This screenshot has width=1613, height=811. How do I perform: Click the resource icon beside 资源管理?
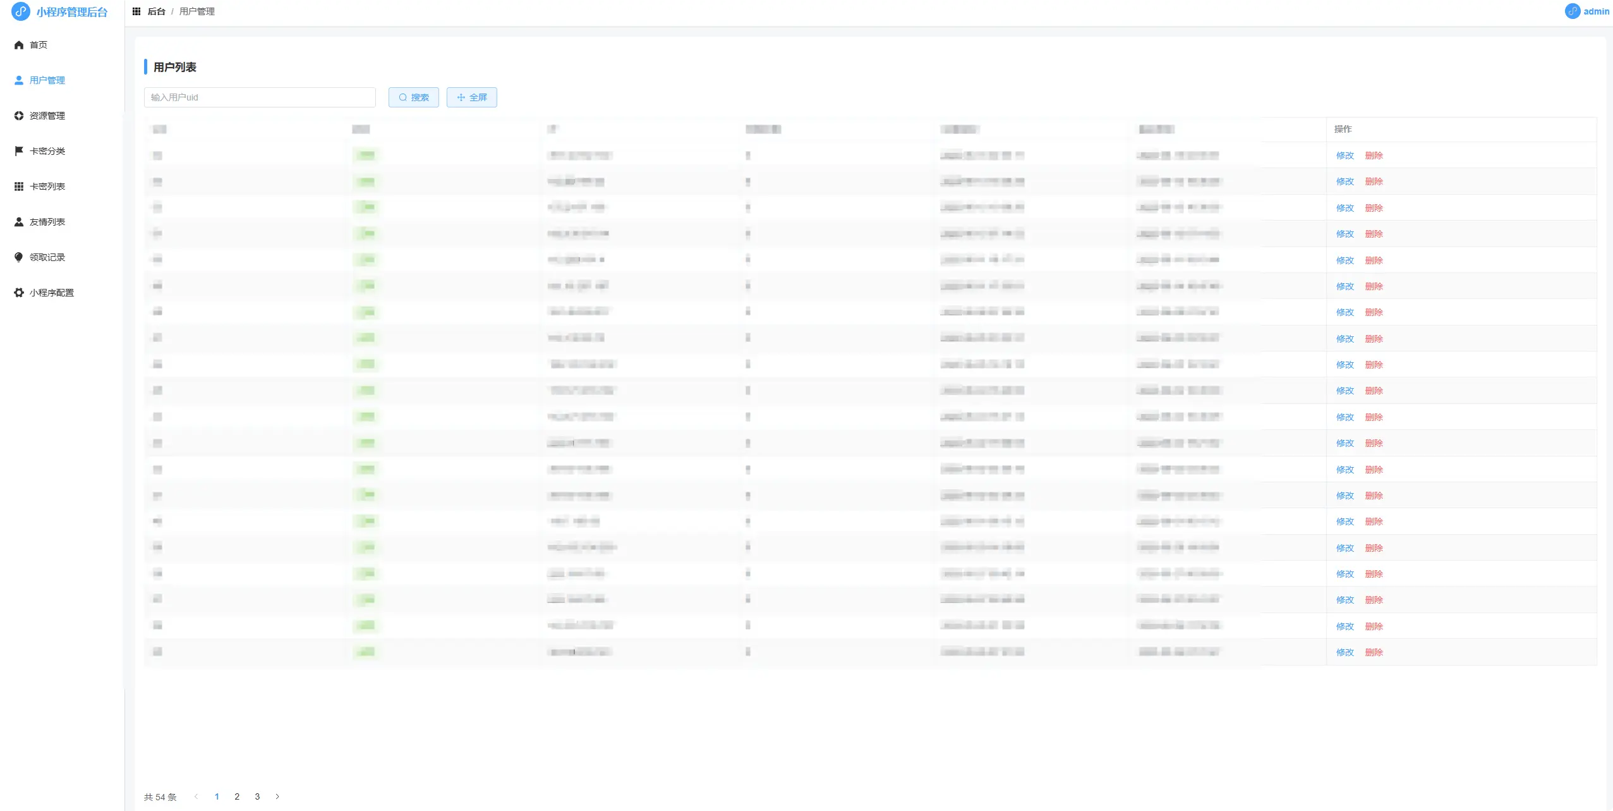tap(19, 116)
